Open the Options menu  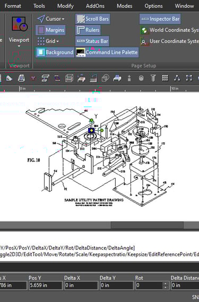153,6
